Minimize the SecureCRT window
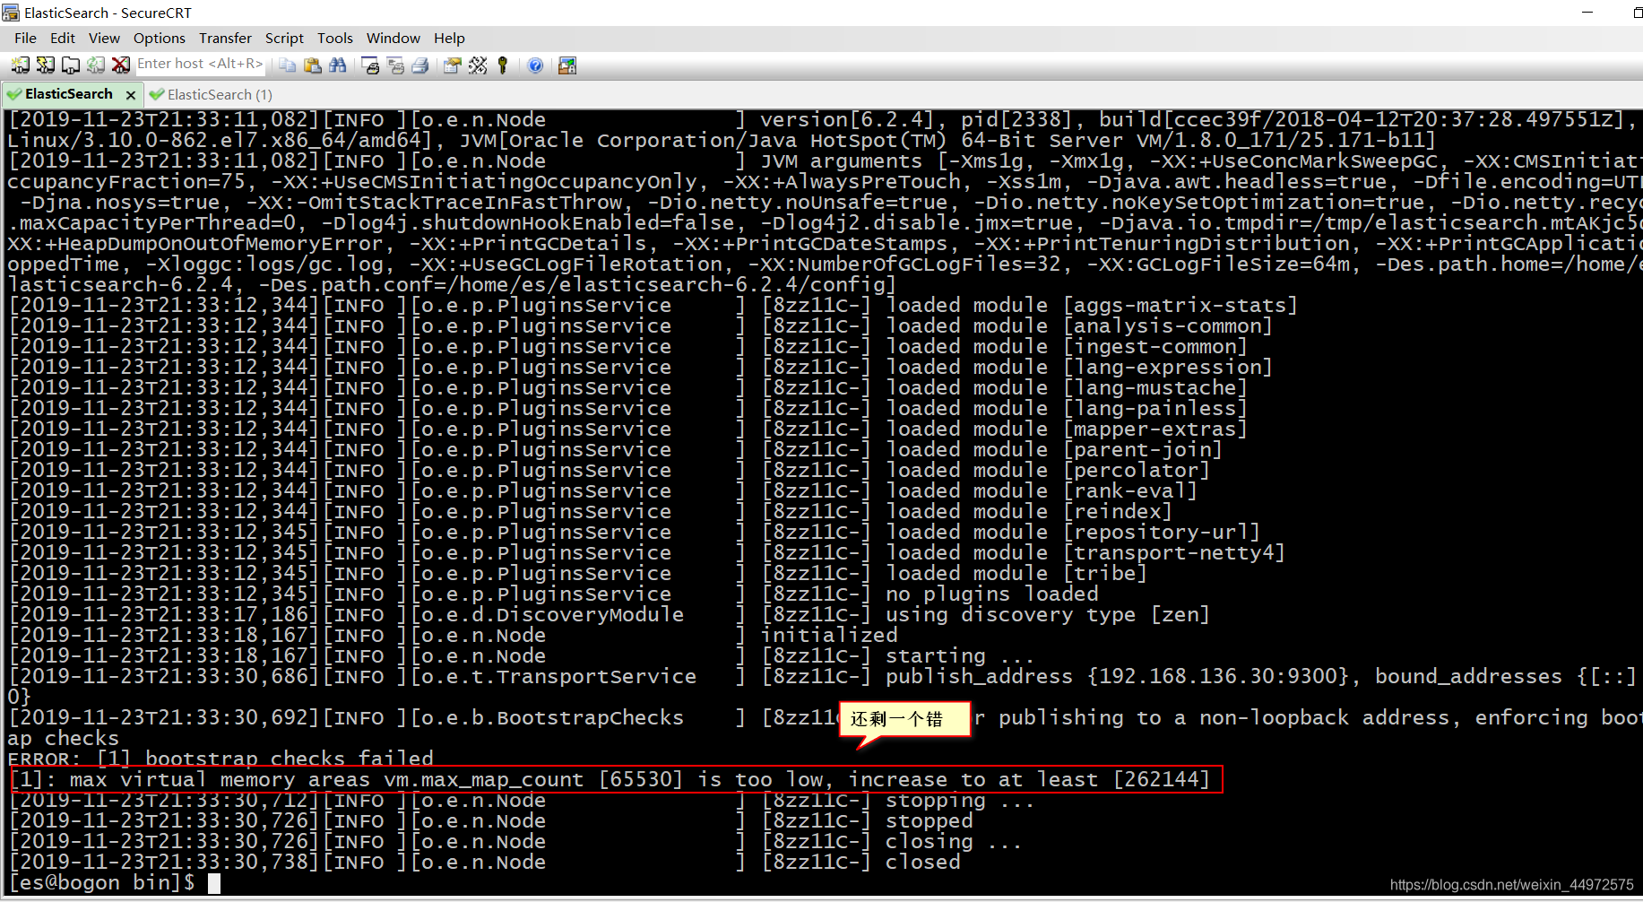Screen dimensions: 1643x902 point(1587,13)
